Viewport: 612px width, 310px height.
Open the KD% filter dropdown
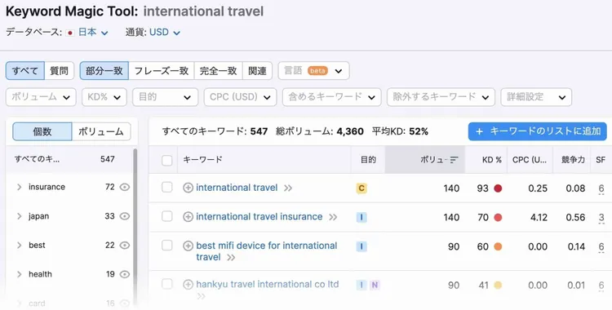(104, 97)
